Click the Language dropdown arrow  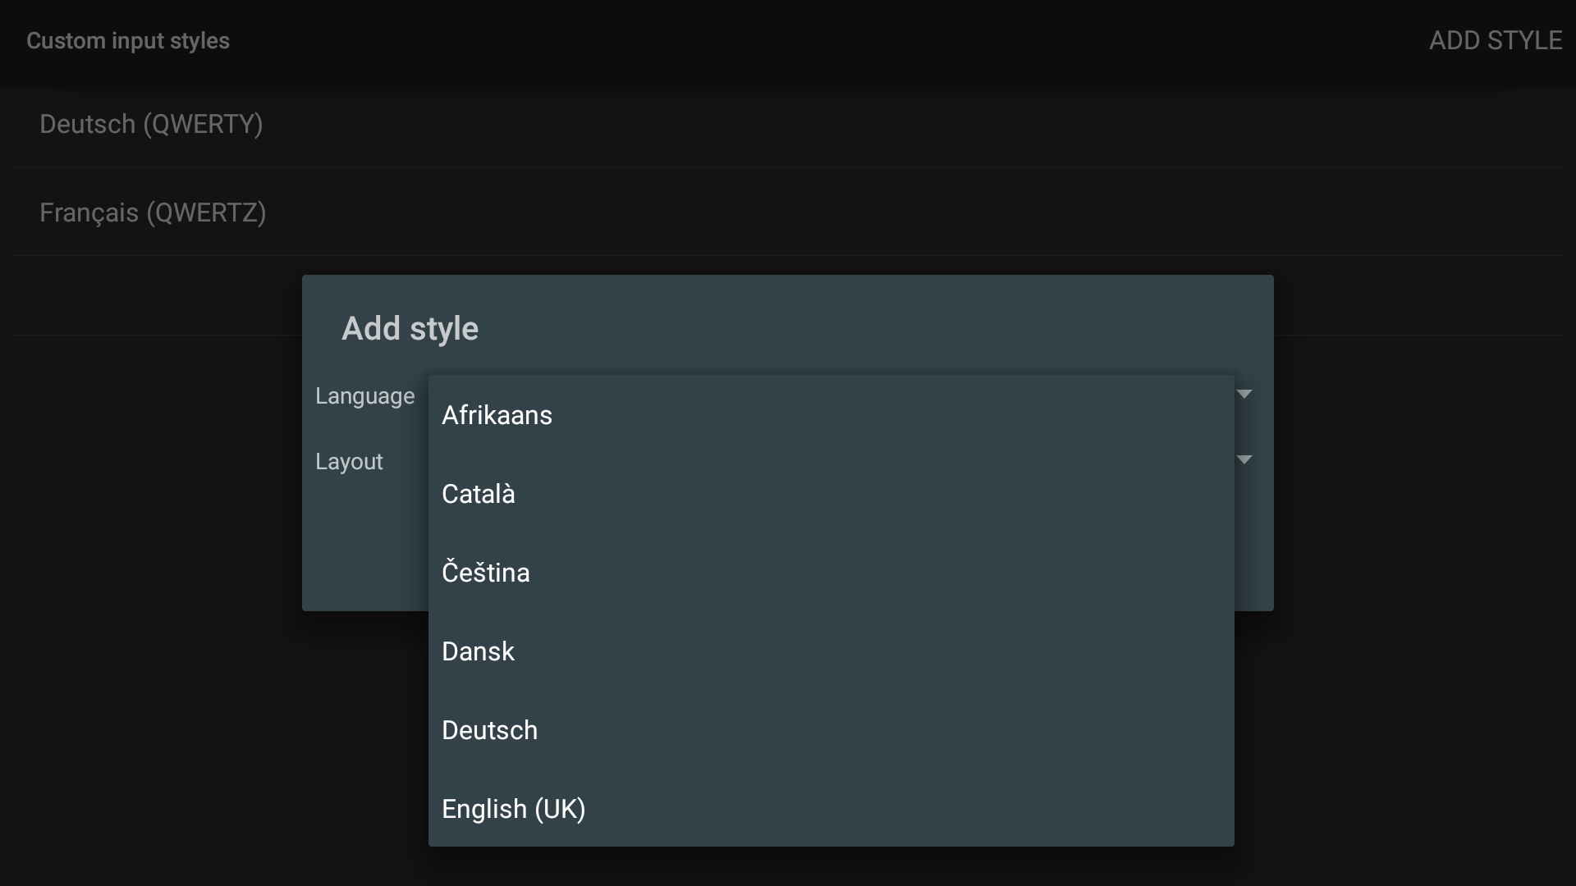1244,395
